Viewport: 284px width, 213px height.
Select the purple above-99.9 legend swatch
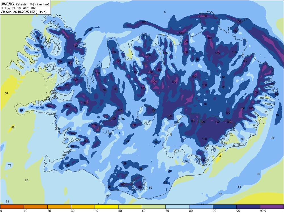point(272,207)
